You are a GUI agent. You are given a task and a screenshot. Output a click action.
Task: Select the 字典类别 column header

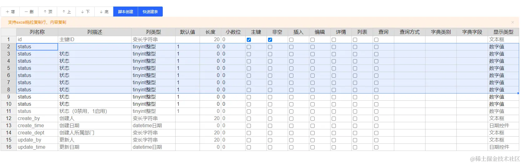(x=441, y=32)
